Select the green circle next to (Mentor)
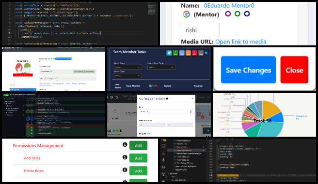Screen dimensions: 318x184 pyautogui.click(x=237, y=14)
